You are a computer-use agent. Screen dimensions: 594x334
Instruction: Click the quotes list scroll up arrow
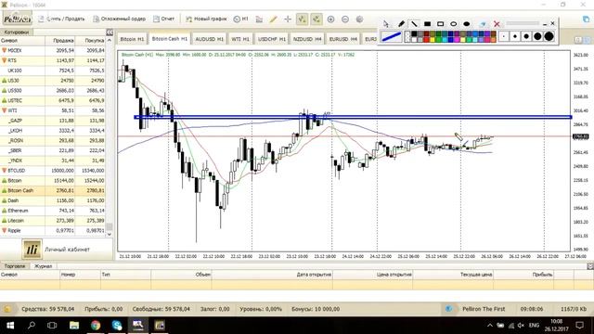point(110,40)
